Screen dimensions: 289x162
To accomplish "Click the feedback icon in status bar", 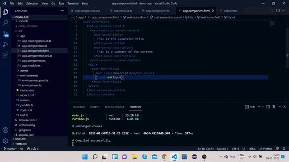I will click(277, 148).
